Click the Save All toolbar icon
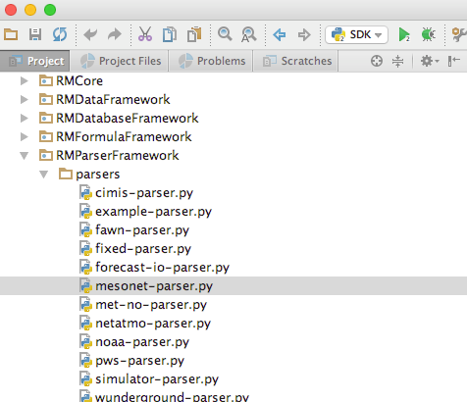Screen dimensions: 467x402 [35, 34]
